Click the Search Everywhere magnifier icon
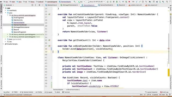 pyautogui.click(x=167, y=2)
